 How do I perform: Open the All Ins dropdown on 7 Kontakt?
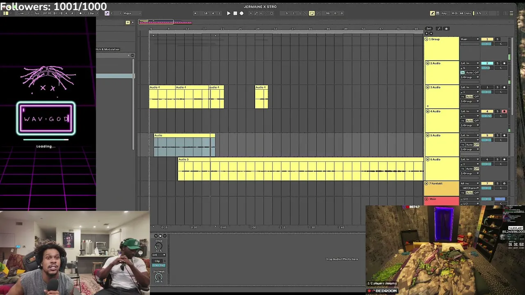point(470,184)
